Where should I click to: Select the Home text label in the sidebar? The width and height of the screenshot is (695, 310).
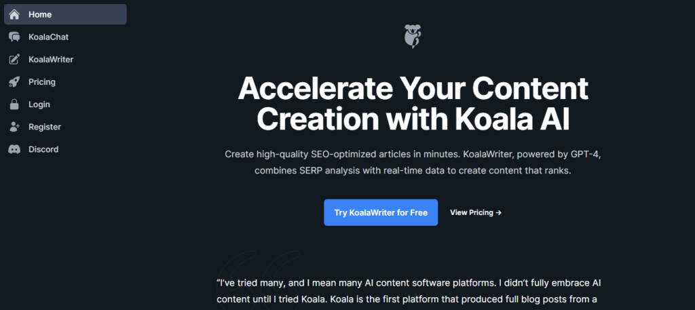pyautogui.click(x=40, y=14)
